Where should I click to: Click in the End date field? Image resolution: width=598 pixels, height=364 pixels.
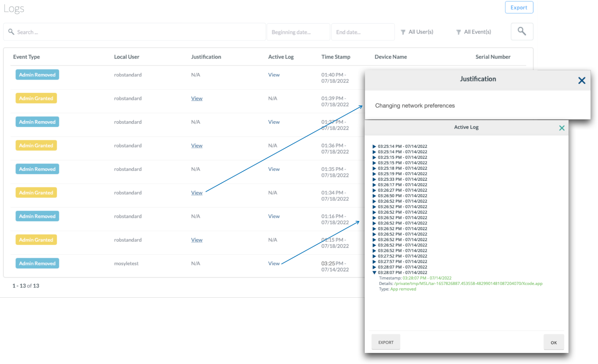pyautogui.click(x=363, y=32)
